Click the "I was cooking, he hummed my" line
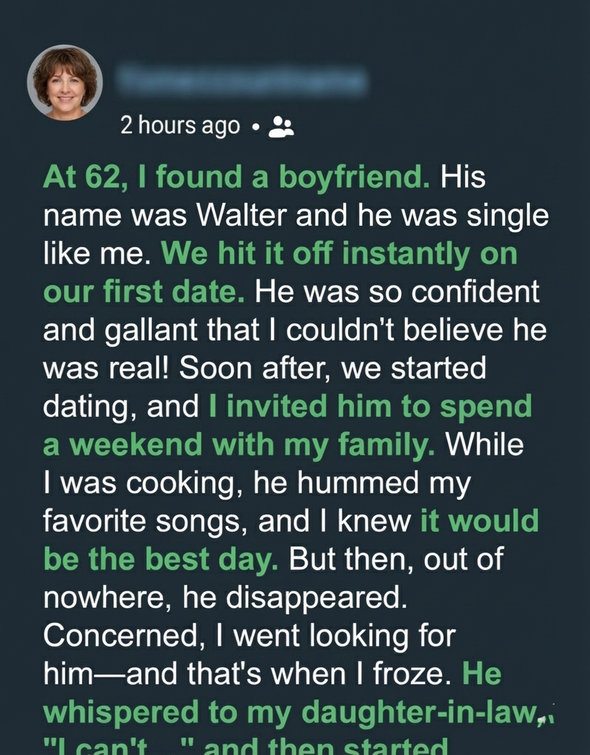This screenshot has width=590, height=755. (256, 483)
